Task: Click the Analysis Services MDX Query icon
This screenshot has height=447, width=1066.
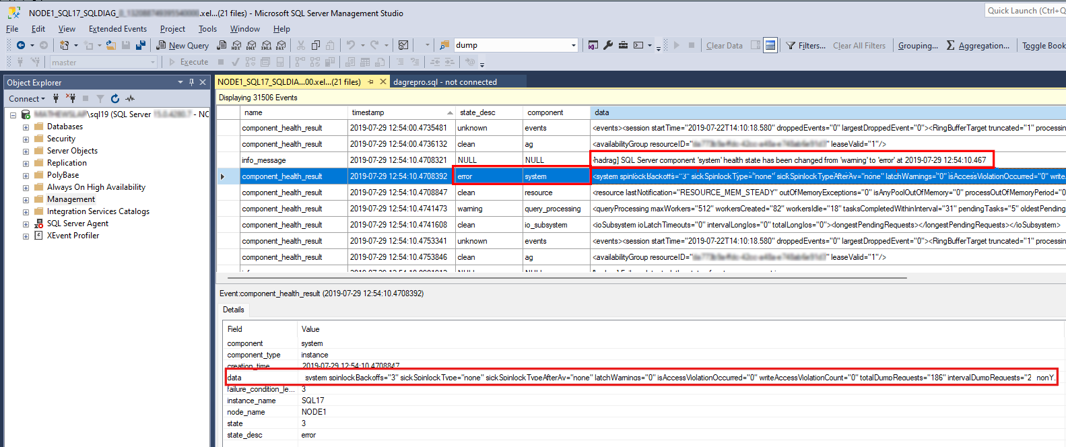Action: [236, 46]
